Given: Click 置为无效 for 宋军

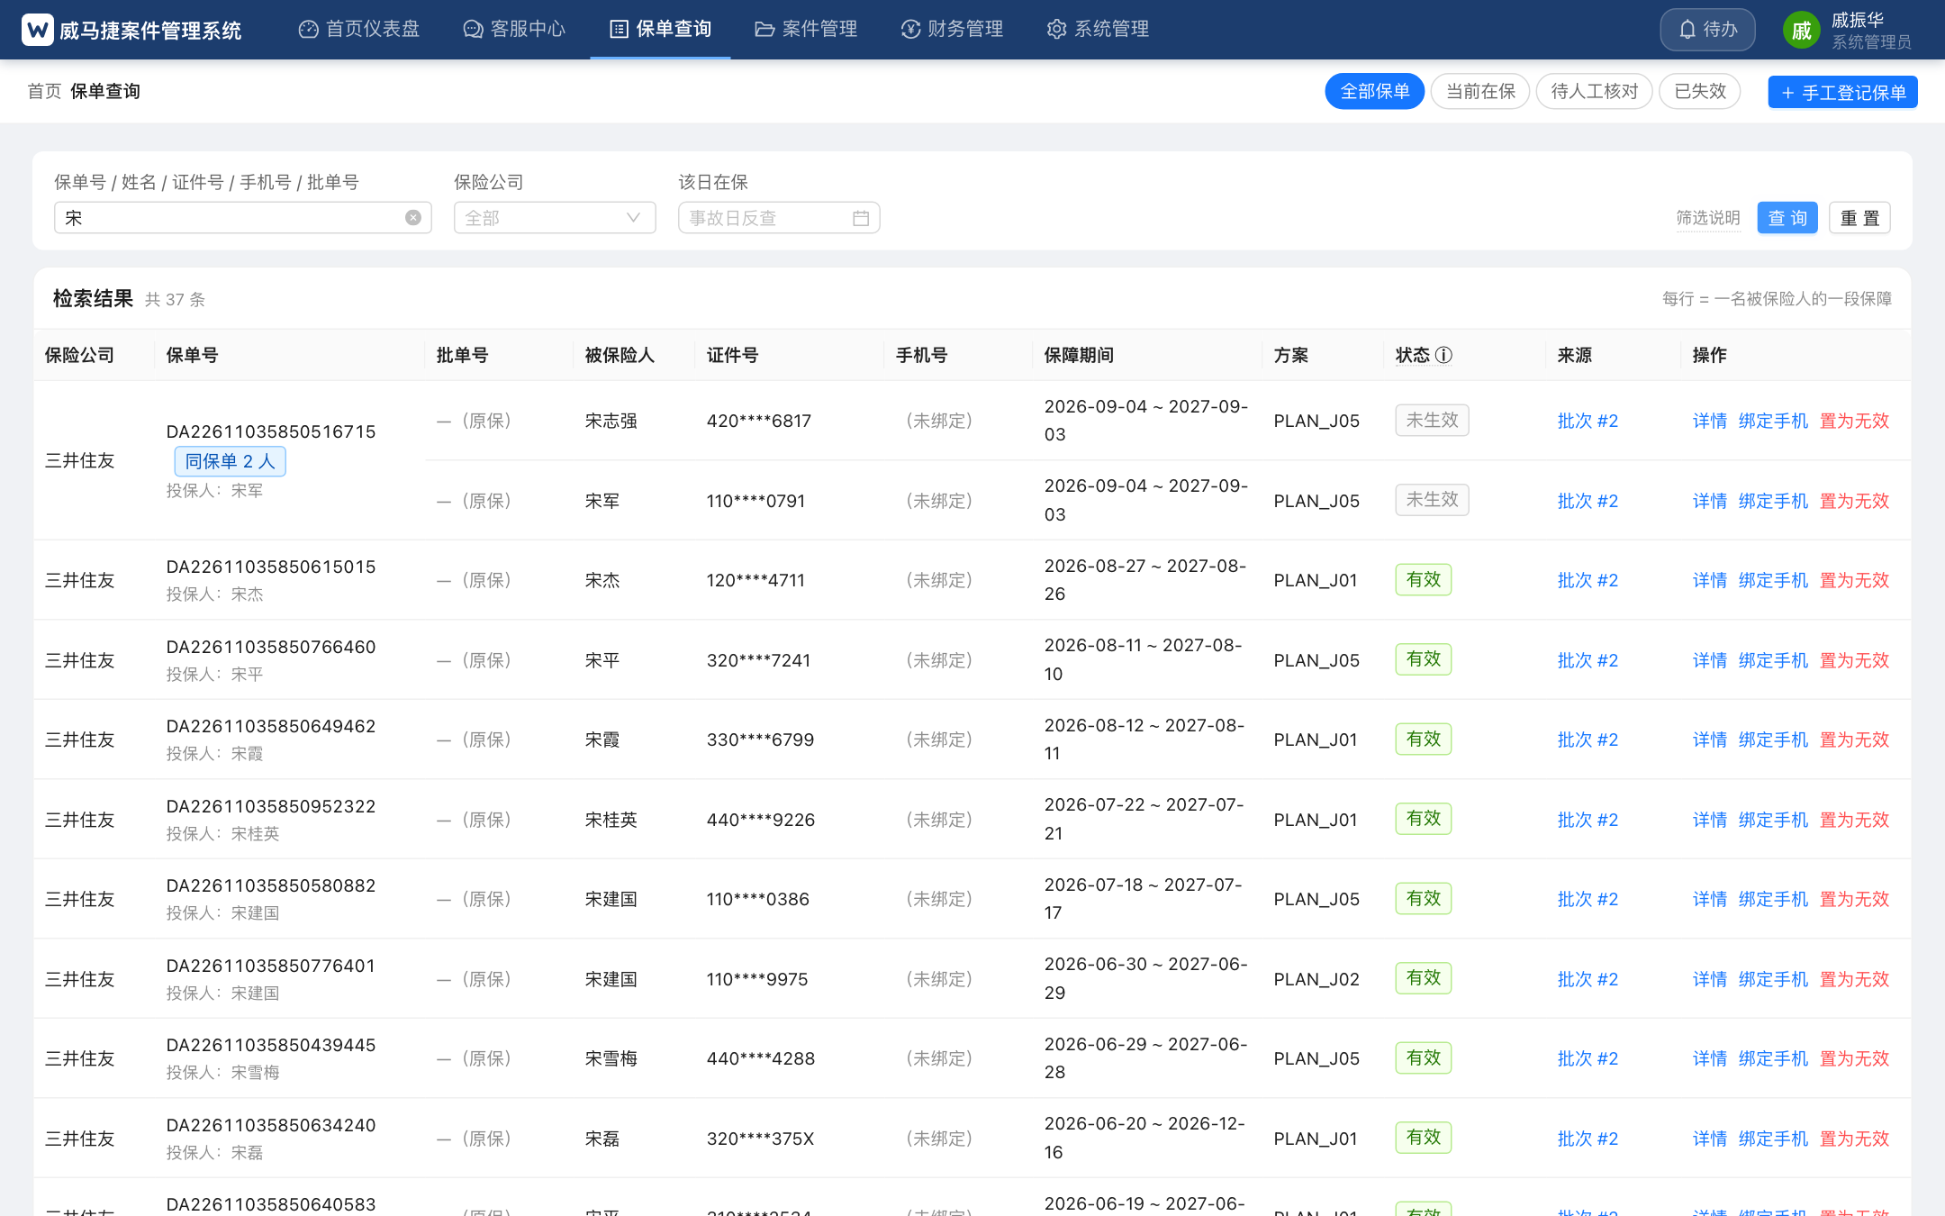Looking at the screenshot, I should (1854, 501).
